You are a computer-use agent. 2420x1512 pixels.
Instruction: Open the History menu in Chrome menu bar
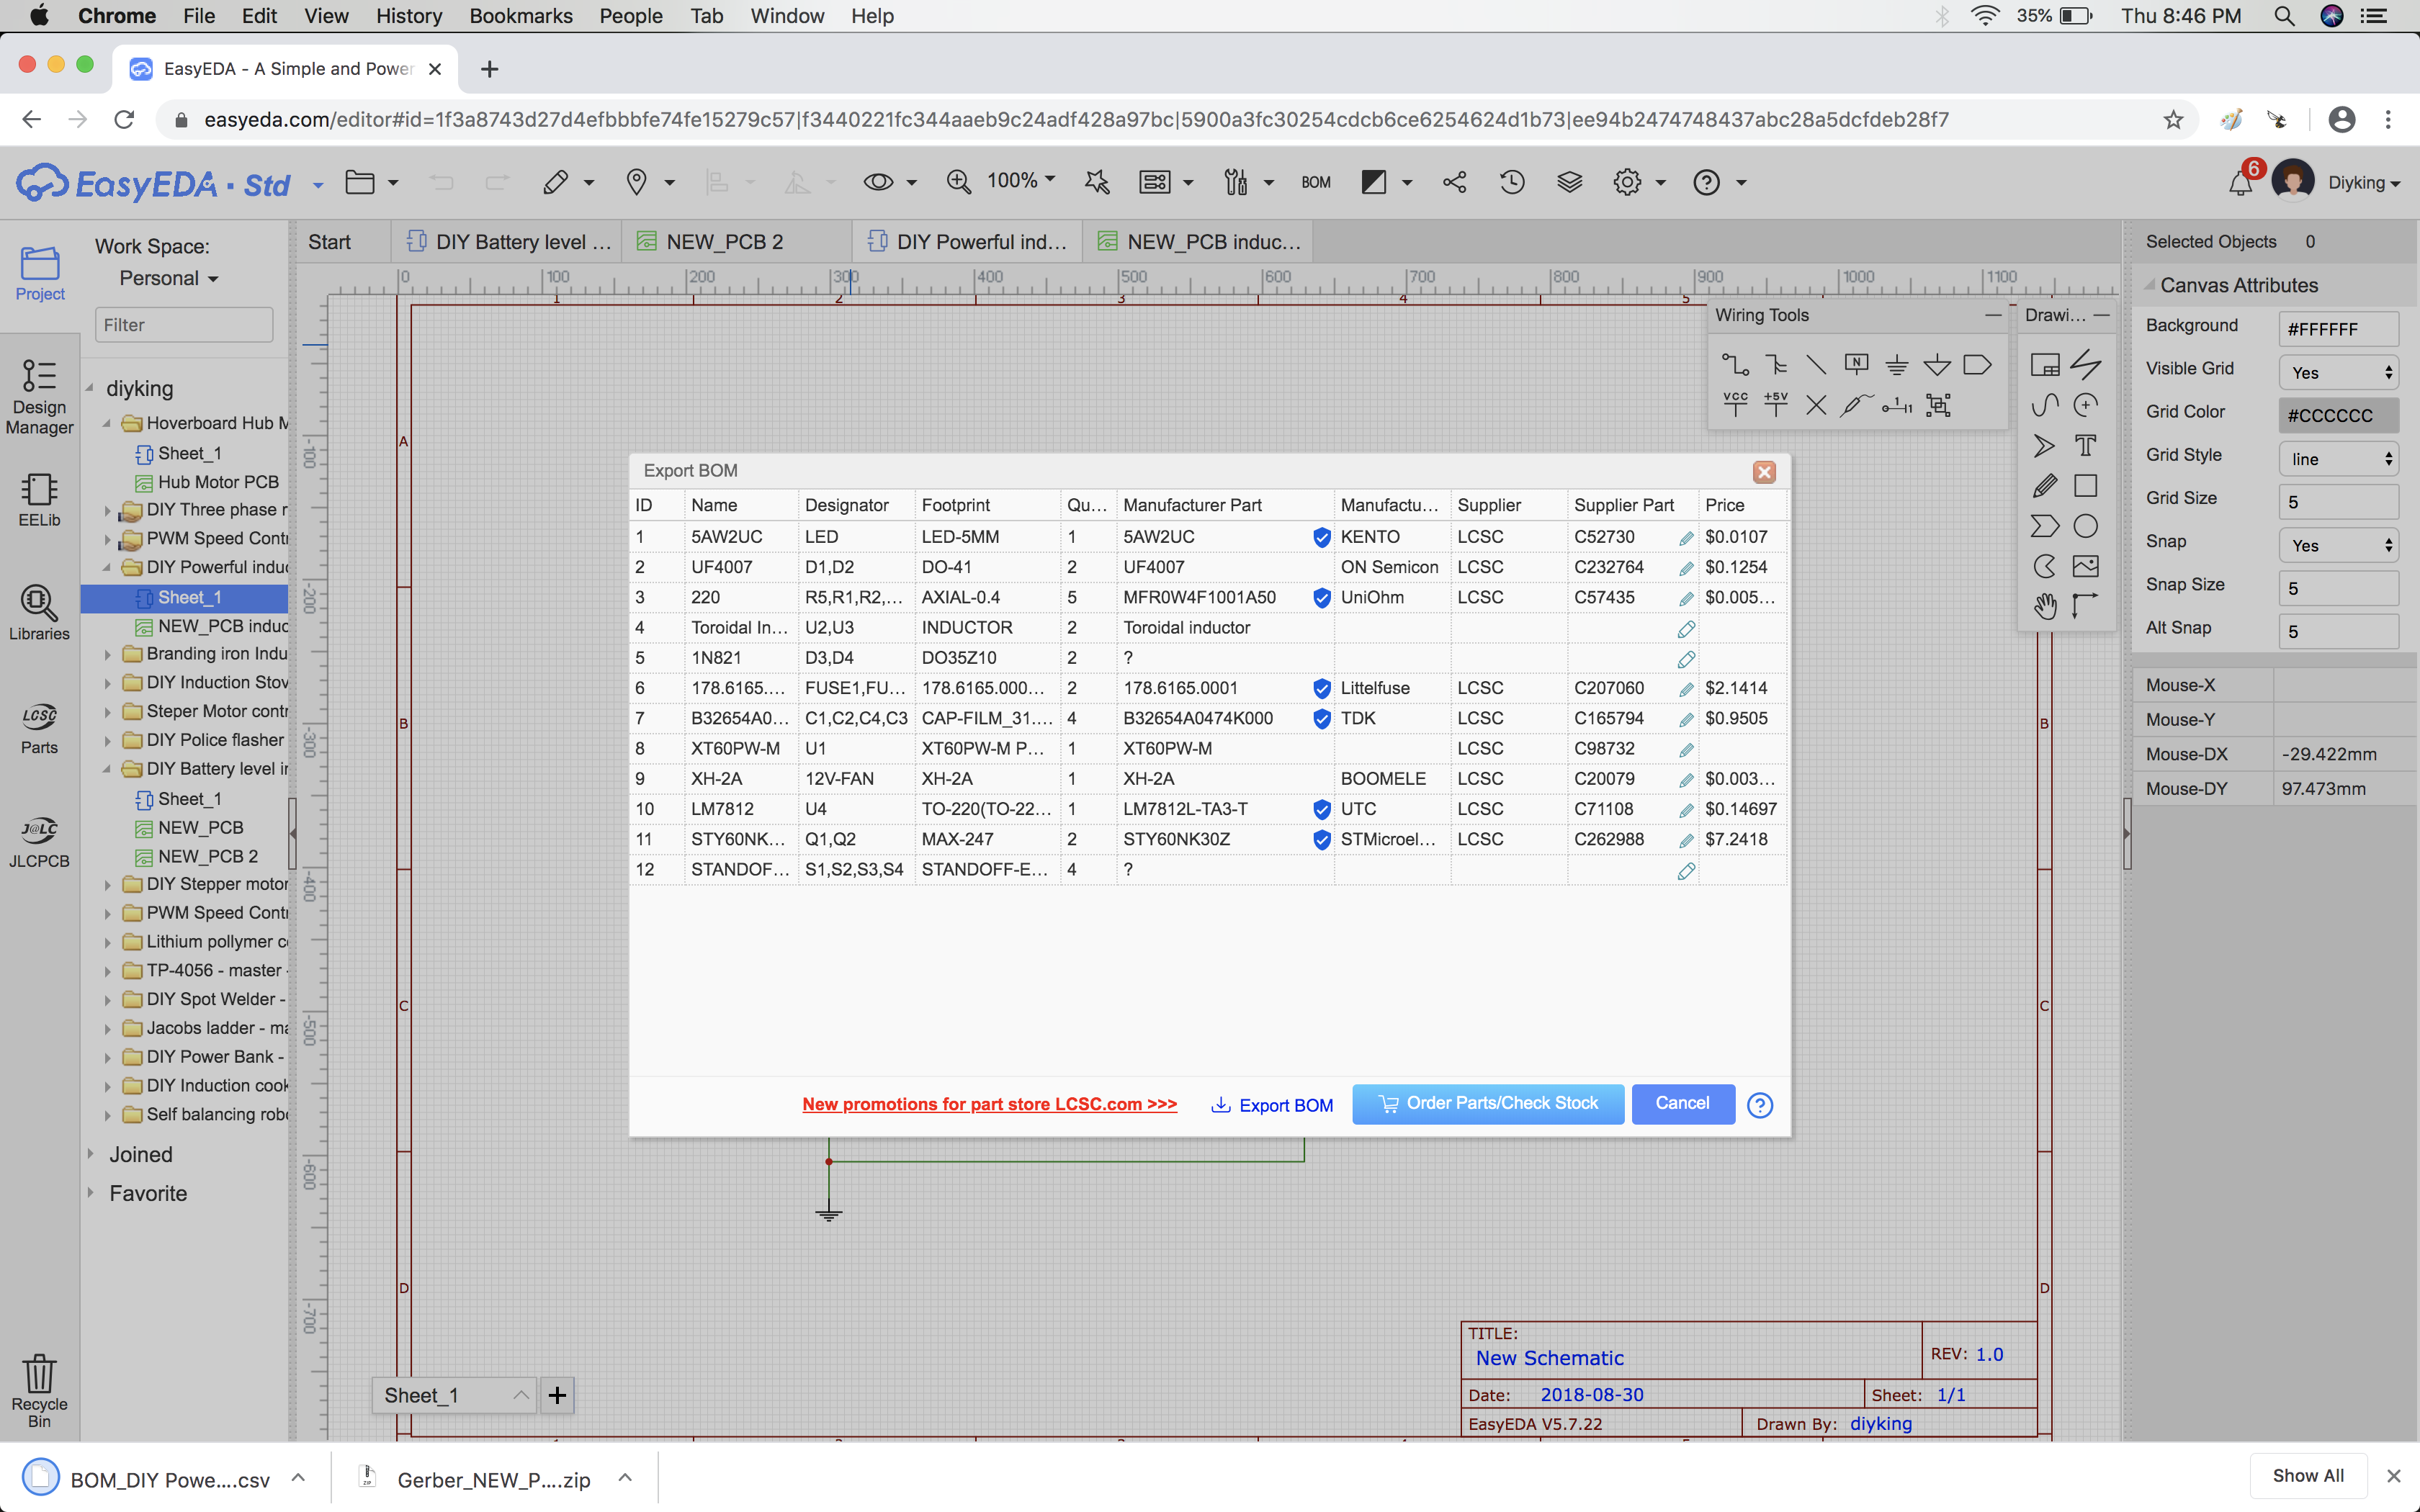409,16
